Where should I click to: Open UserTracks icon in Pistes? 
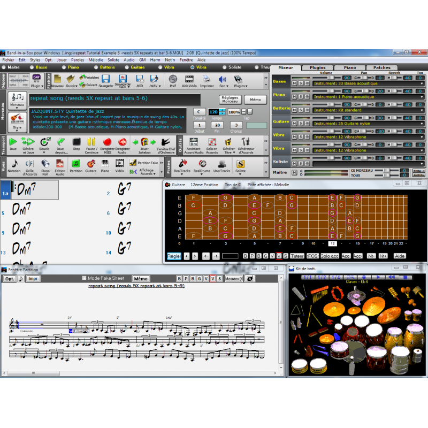pos(221,164)
